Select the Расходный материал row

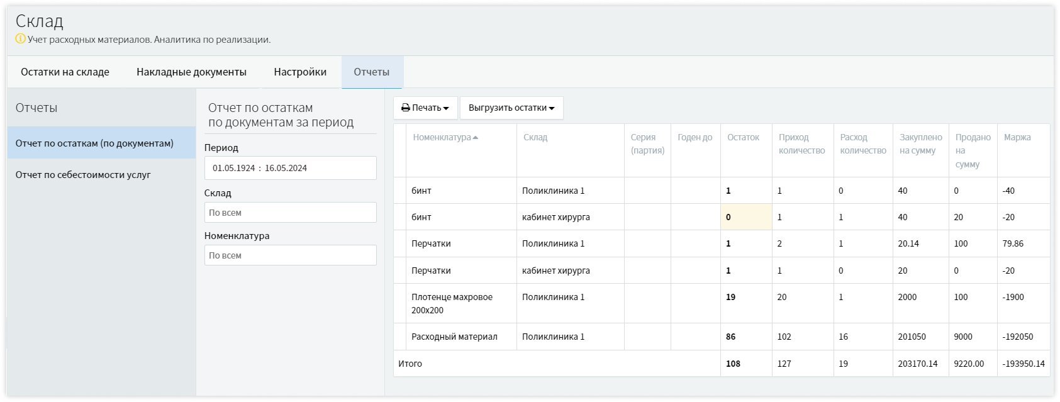point(454,337)
